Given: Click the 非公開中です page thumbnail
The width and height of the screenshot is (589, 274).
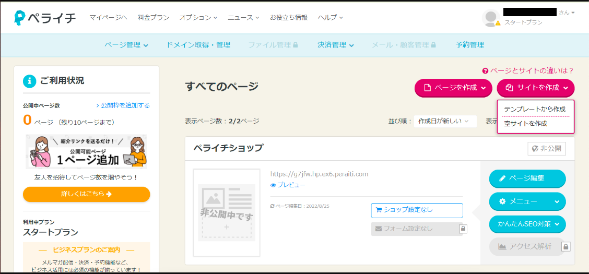Looking at the screenshot, I should pos(227,213).
